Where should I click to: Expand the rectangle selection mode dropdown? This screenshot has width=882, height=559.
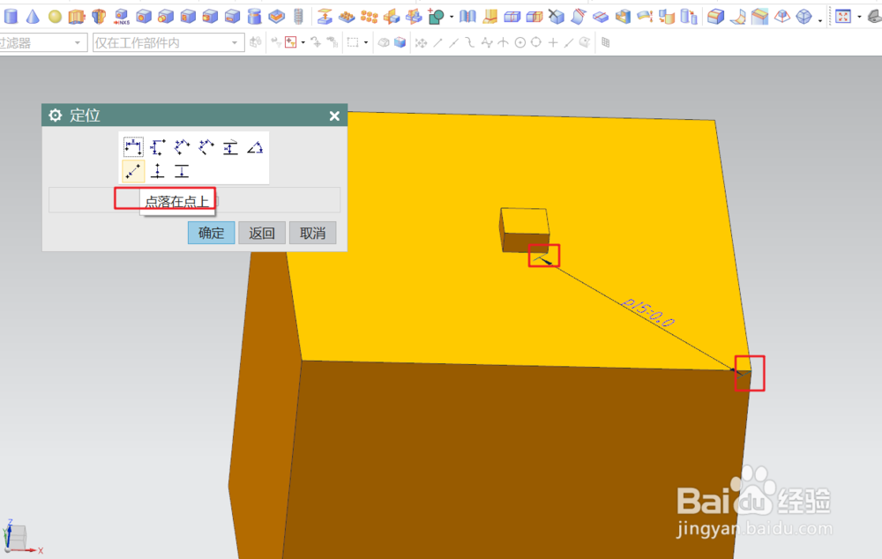coord(366,42)
